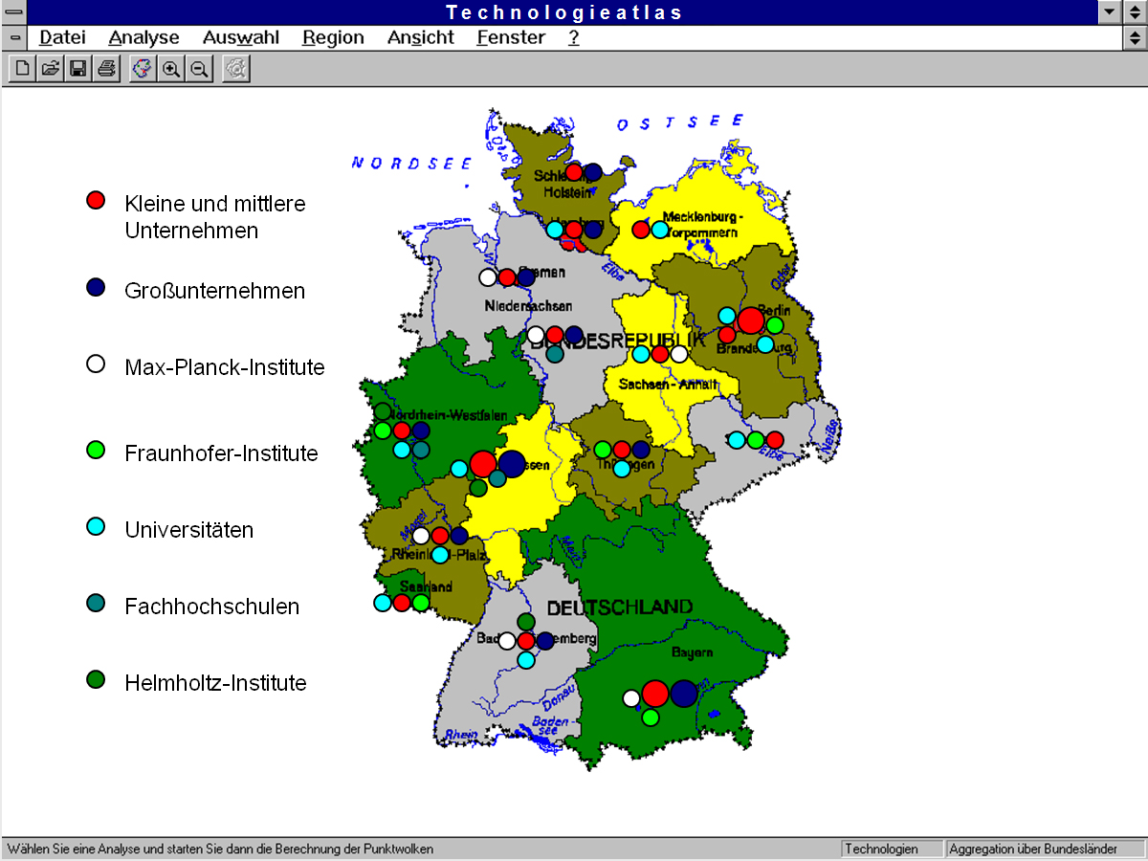Click the Print toolbar icon
This screenshot has height=861, width=1148.
106,69
